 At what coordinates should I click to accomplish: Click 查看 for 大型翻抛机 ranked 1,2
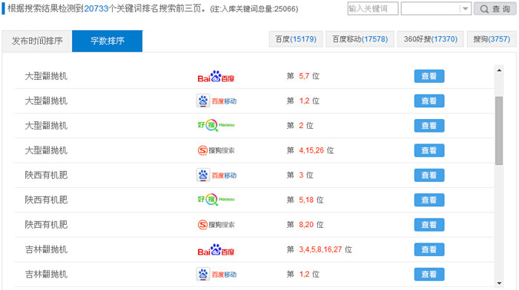click(x=429, y=101)
